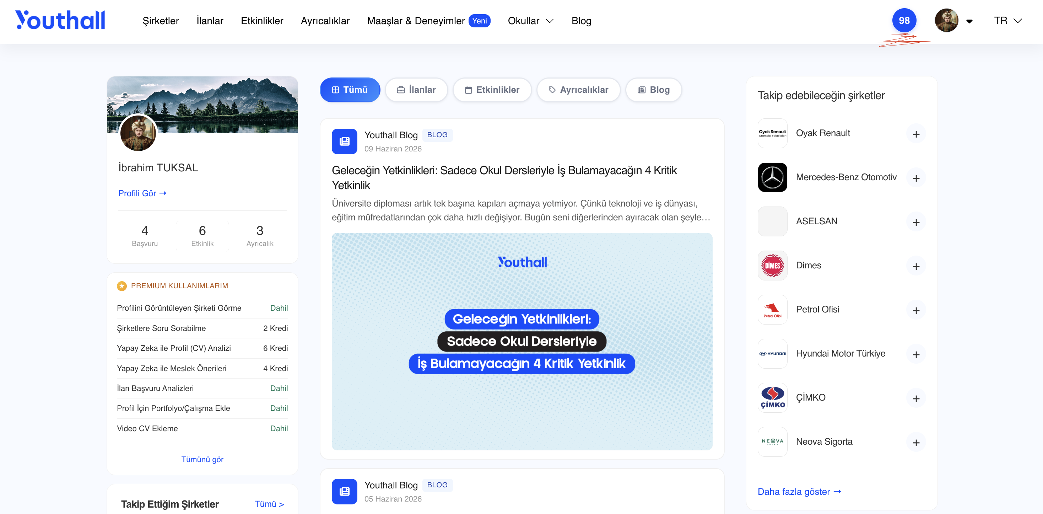The width and height of the screenshot is (1043, 514).
Task: Select the Tümü feed filter
Action: [x=350, y=90]
